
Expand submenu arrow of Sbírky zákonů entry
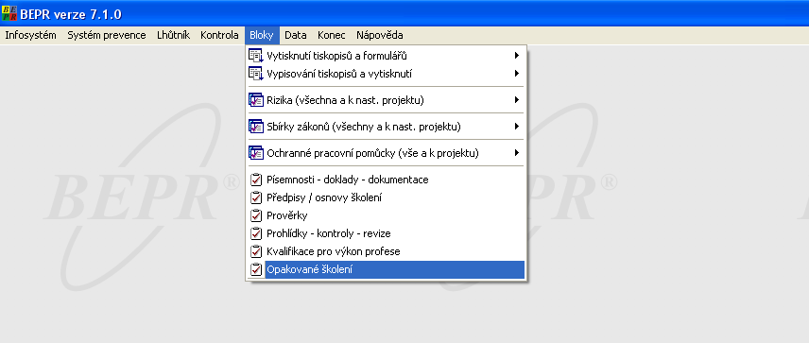516,127
